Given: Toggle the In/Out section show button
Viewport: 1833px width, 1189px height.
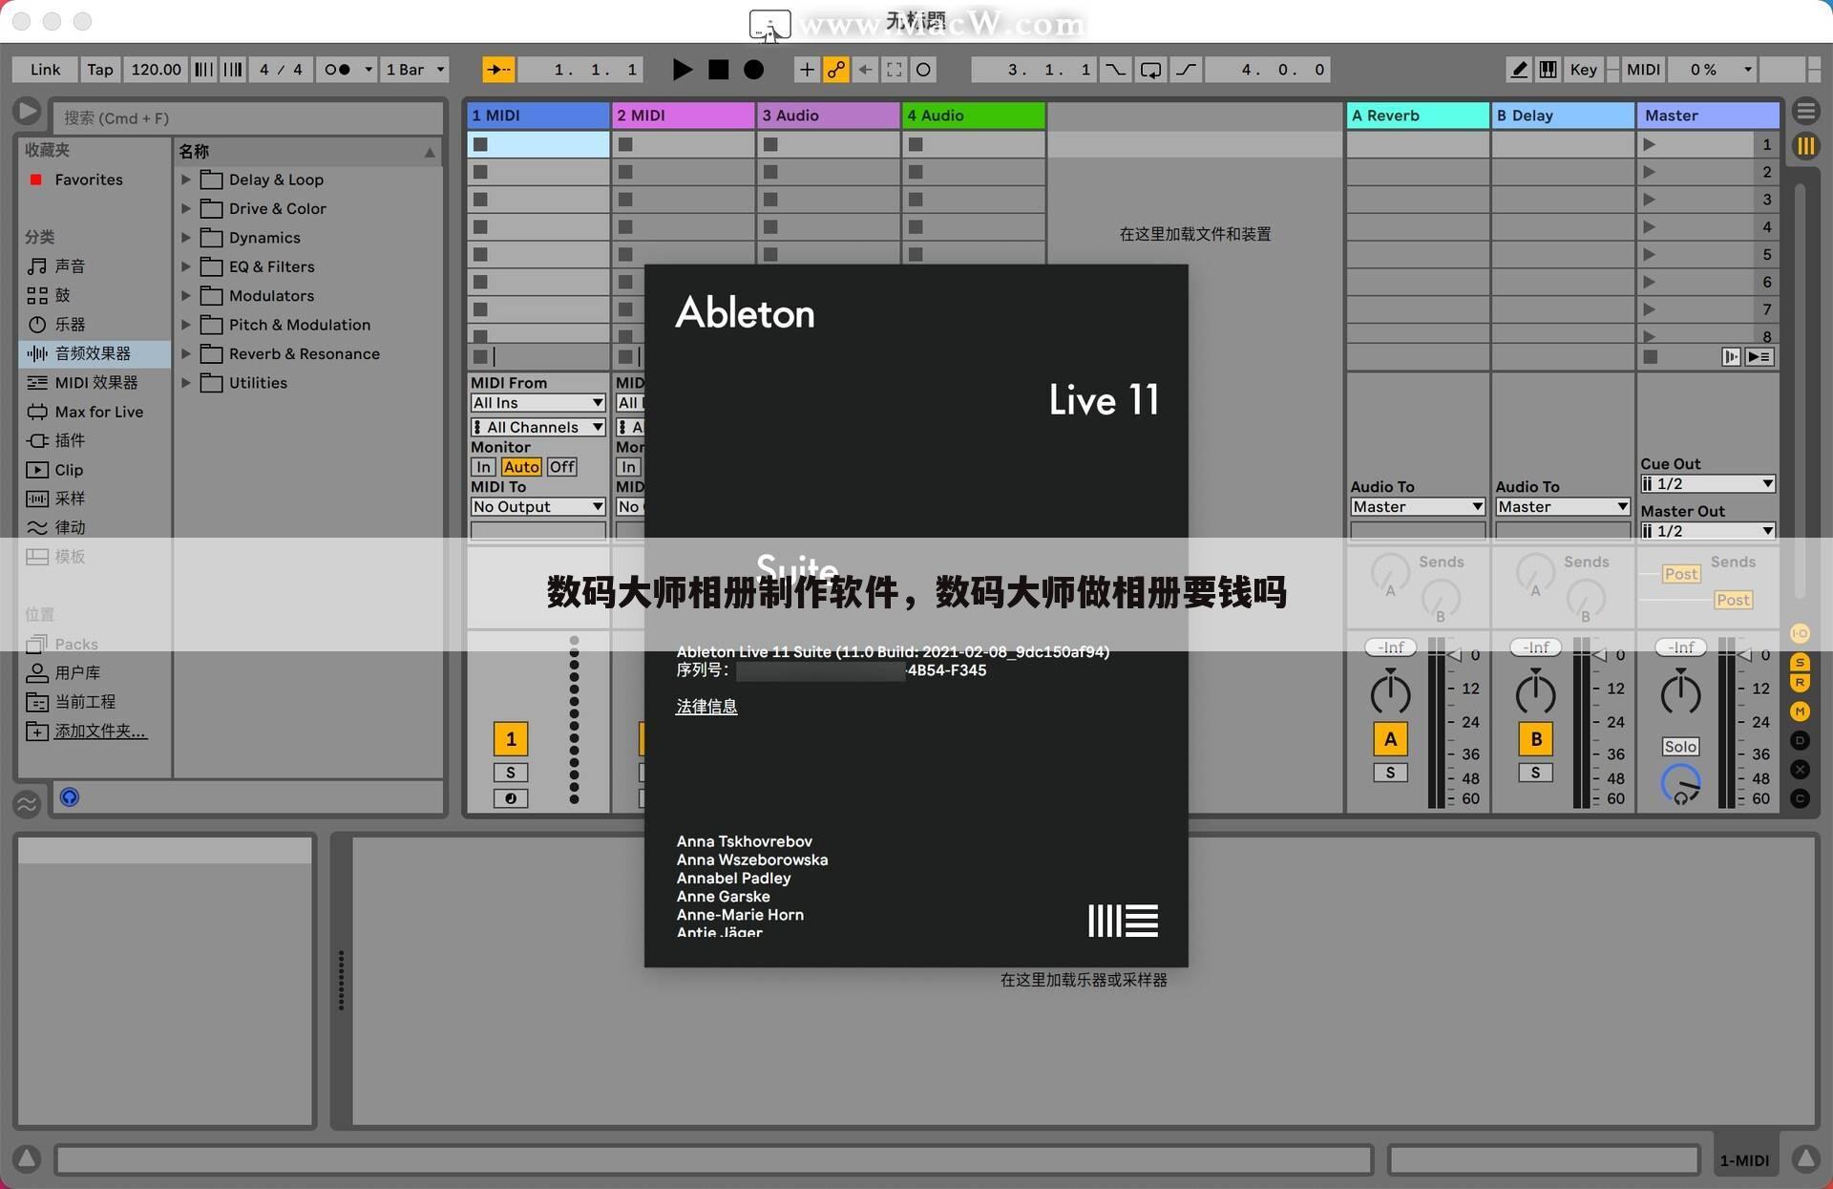Looking at the screenshot, I should tap(1800, 634).
